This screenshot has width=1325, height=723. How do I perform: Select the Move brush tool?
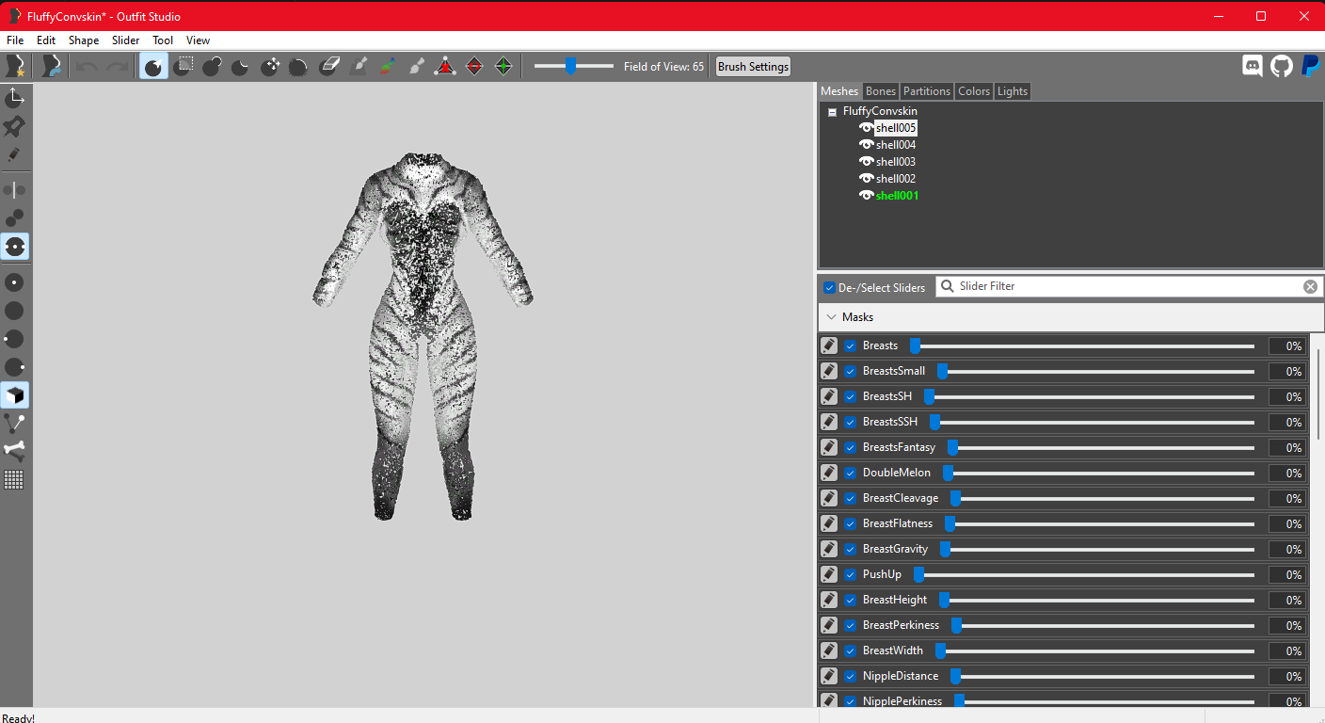270,67
